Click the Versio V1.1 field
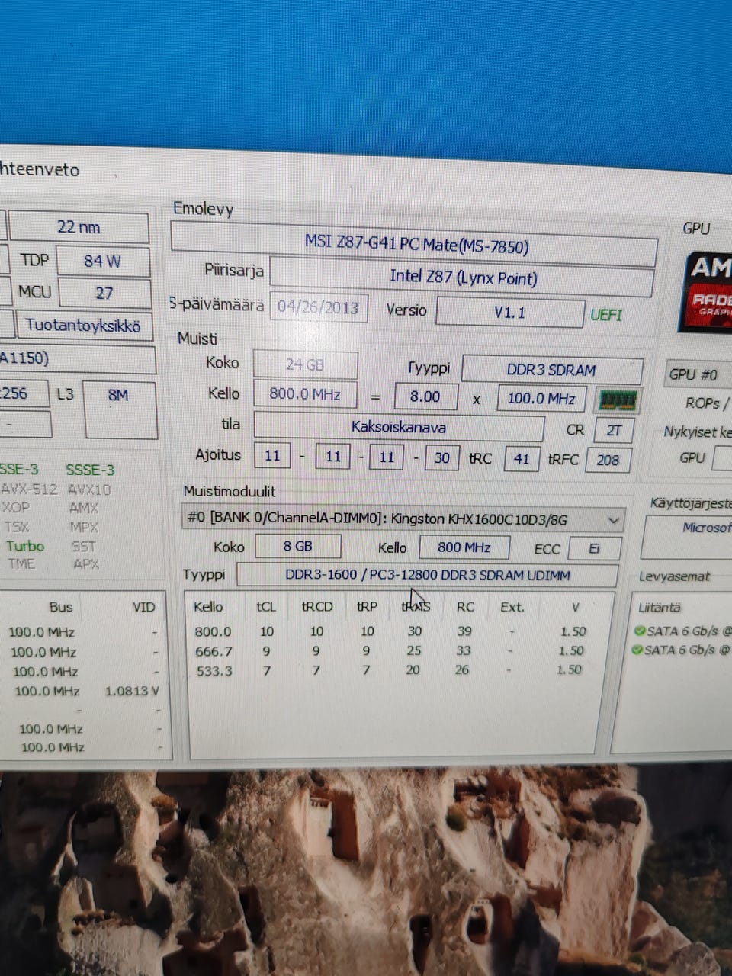732x976 pixels. coord(509,313)
